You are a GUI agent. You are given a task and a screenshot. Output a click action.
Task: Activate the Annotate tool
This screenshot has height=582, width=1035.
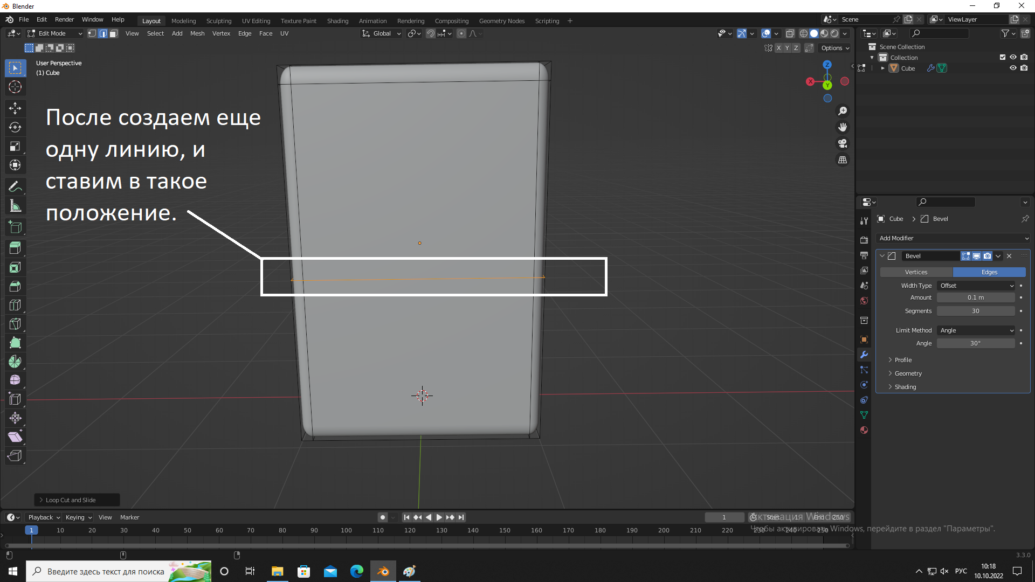coord(15,187)
